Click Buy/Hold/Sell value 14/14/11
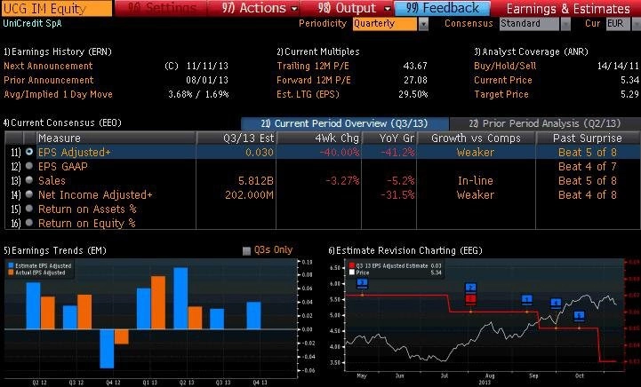The width and height of the screenshot is (641, 387). (618, 67)
